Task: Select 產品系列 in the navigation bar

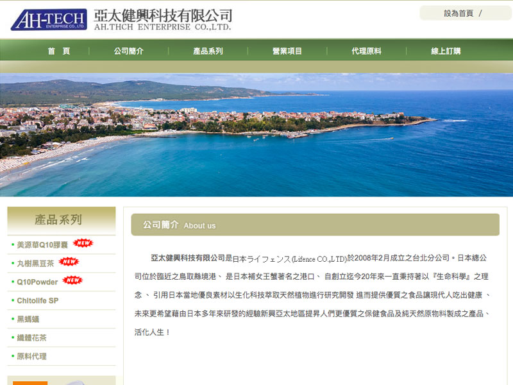Action: (x=210, y=51)
